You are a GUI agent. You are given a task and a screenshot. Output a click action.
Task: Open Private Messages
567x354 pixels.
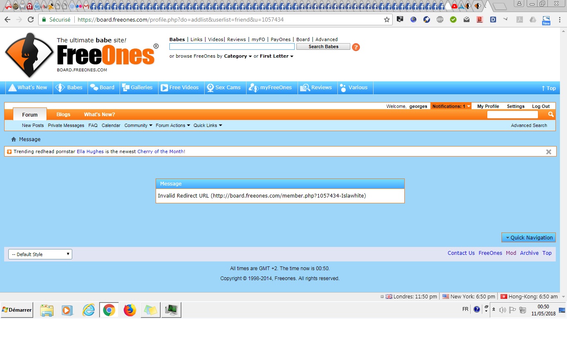pyautogui.click(x=66, y=125)
